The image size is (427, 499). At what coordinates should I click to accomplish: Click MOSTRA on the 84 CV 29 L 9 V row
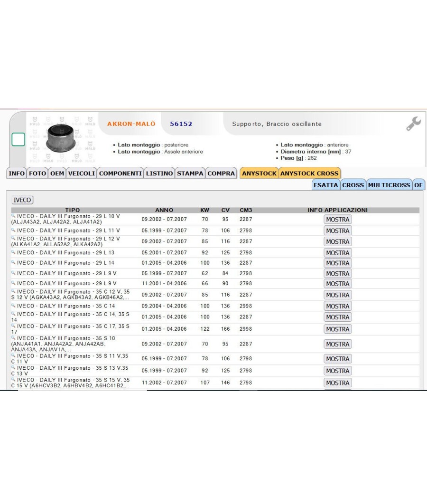338,273
